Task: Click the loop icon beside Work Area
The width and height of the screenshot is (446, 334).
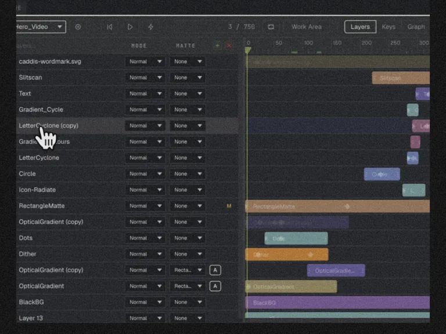Action: pyautogui.click(x=271, y=27)
